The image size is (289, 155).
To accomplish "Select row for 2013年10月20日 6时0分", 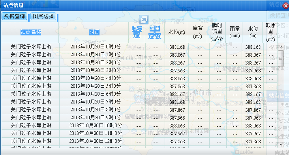I will click(x=139, y=94).
